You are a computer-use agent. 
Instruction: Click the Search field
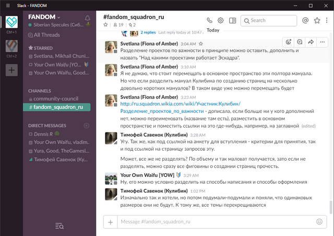pos(269,20)
